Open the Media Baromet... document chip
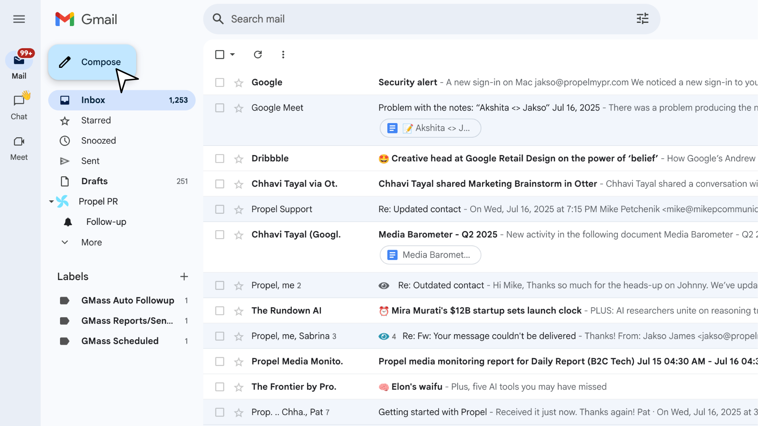This screenshot has width=758, height=426. [430, 255]
